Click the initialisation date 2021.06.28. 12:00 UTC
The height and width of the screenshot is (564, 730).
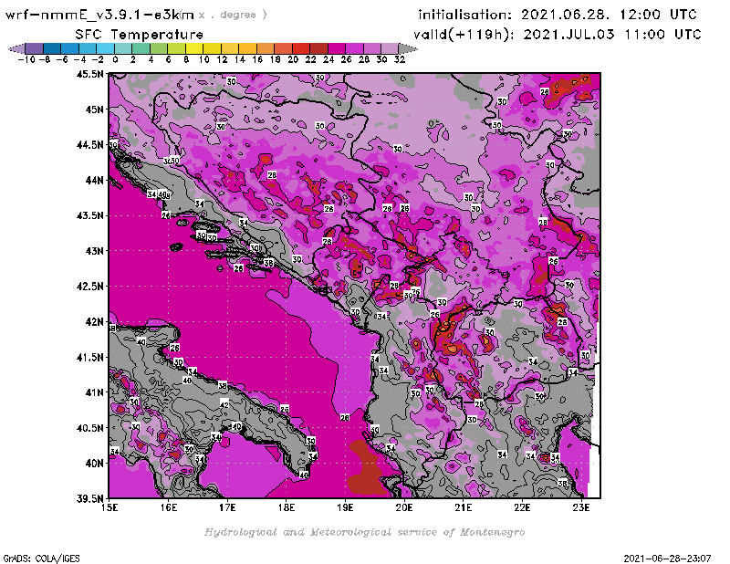(x=609, y=15)
